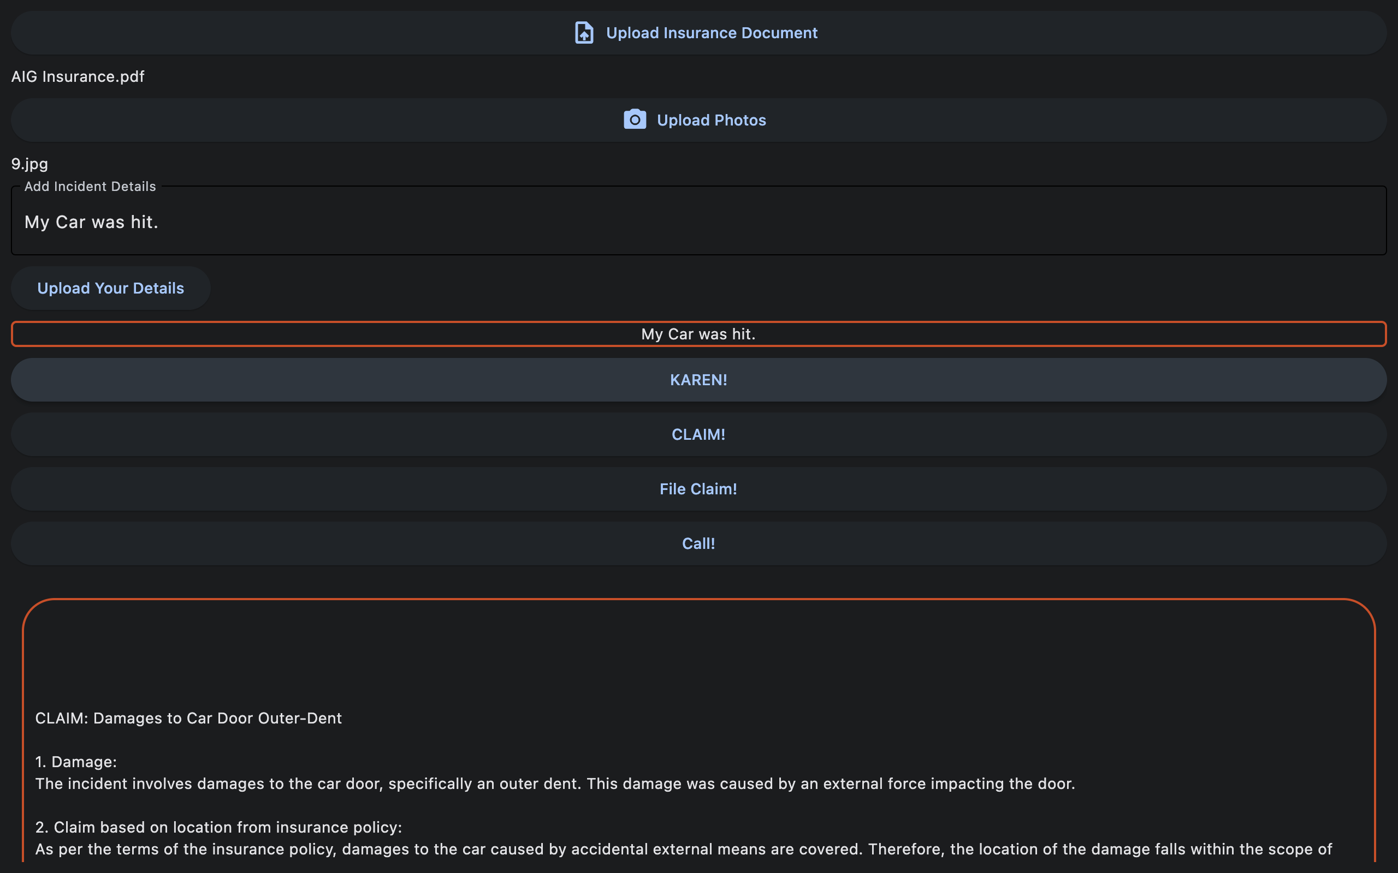Click the CLAIM: Damages to Car Door heading
This screenshot has height=873, width=1398.
coord(188,717)
